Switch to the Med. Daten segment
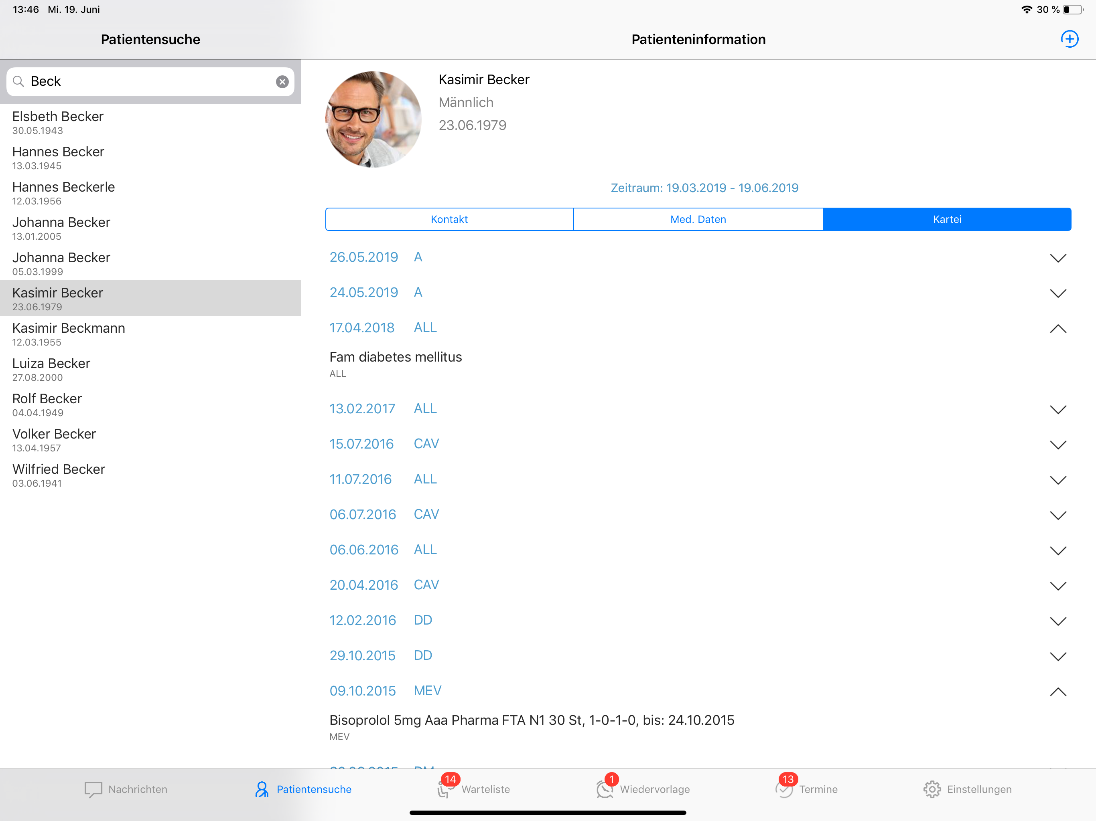 point(698,219)
